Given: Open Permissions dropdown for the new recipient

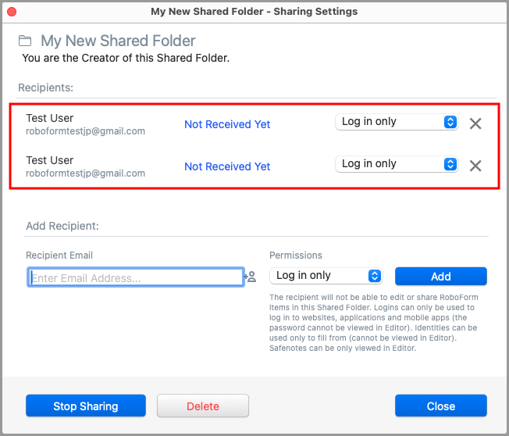Looking at the screenshot, I should (x=326, y=276).
